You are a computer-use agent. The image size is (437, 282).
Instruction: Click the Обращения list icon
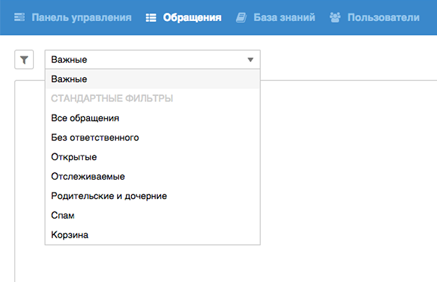[151, 18]
